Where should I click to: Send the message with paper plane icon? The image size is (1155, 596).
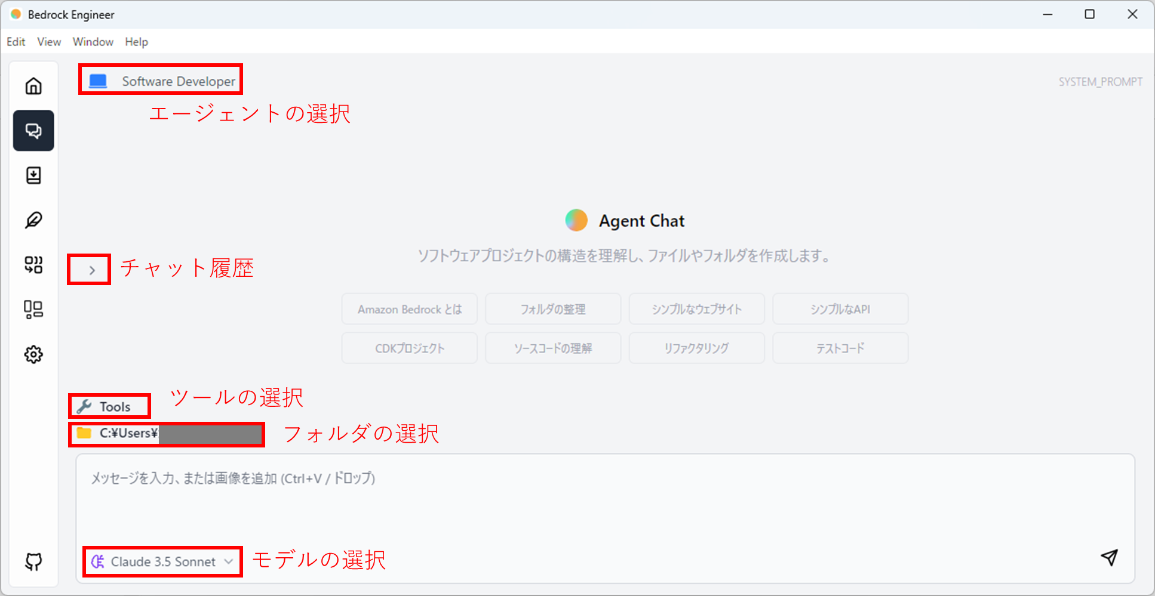(x=1109, y=558)
